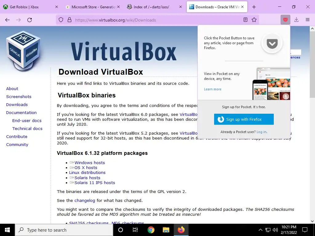Click the Firefox taskbar icon
The height and width of the screenshot is (236, 315).
[181, 230]
